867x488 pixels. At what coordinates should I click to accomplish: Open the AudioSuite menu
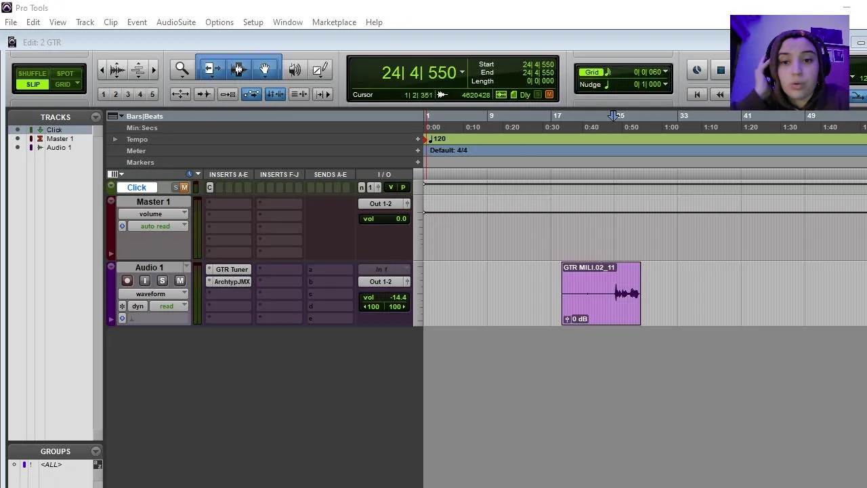176,22
